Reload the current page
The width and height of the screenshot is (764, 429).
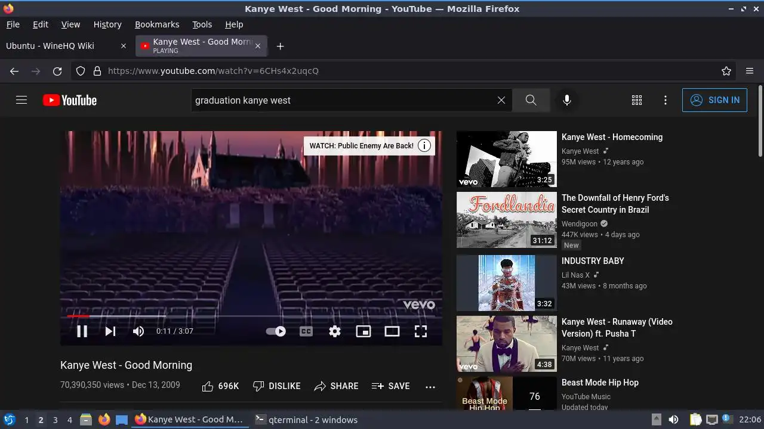coord(57,71)
